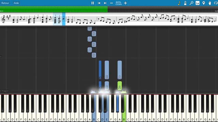Click the bright blue cursor on the sheet music
The height and width of the screenshot is (122, 218).
point(64,19)
